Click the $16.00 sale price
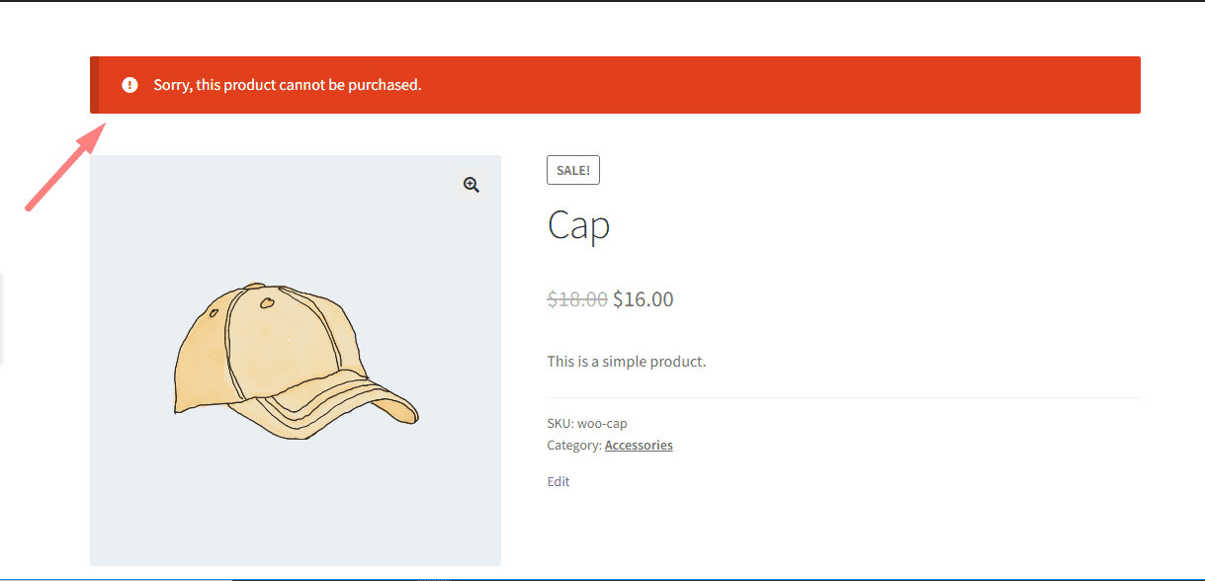The width and height of the screenshot is (1205, 581). pyautogui.click(x=644, y=299)
